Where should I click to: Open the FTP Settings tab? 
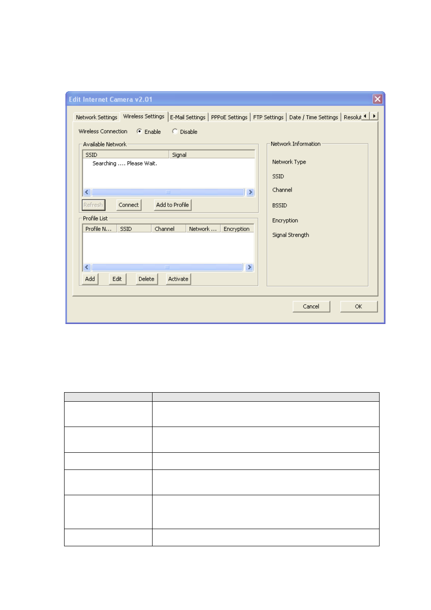(x=268, y=117)
